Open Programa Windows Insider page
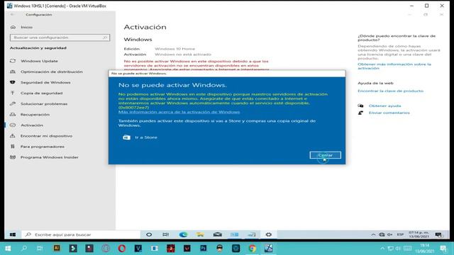This screenshot has width=454, height=255. pyautogui.click(x=49, y=157)
